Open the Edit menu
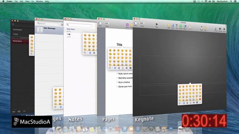Screen dimensions: 239x134 [22, 1]
